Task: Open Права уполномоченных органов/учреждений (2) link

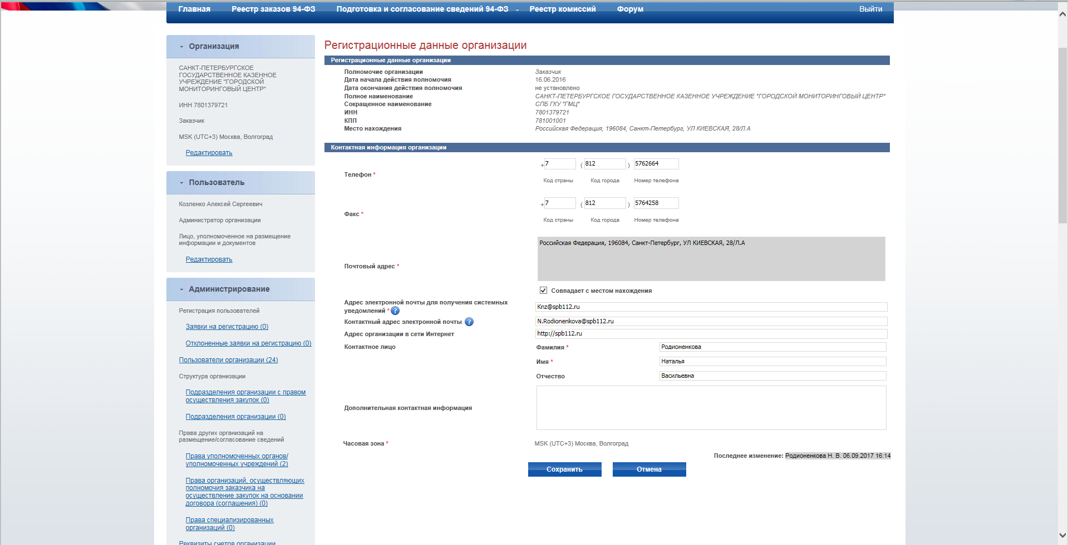Action: pos(237,460)
